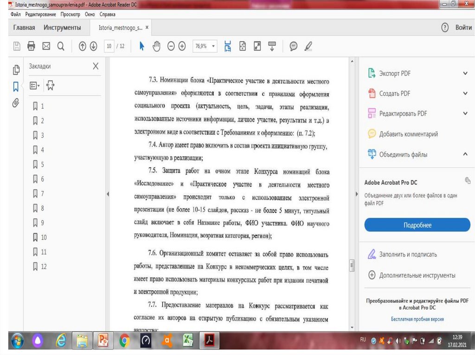Image resolution: width=475 pixels, height=355 pixels.
Task: Click the Бесплатная пробная версия link
Action: click(417, 319)
